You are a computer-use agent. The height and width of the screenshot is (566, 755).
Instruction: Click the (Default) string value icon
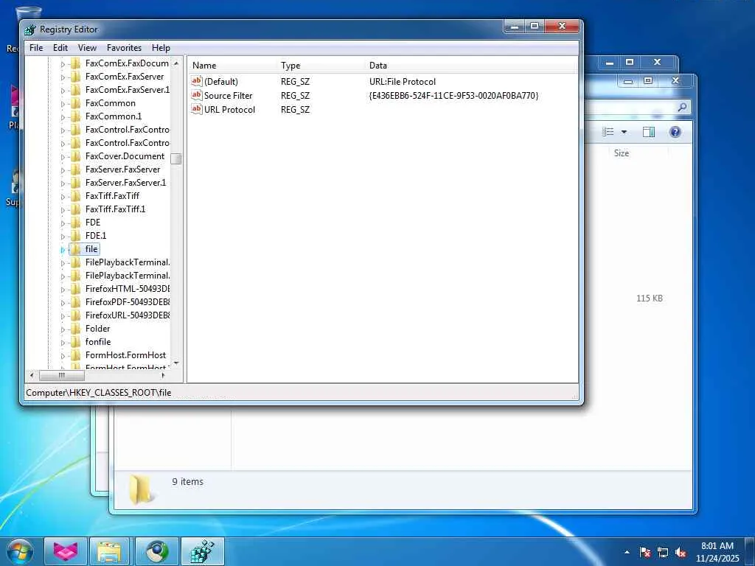coord(196,81)
